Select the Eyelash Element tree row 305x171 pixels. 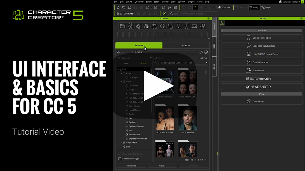point(136,126)
